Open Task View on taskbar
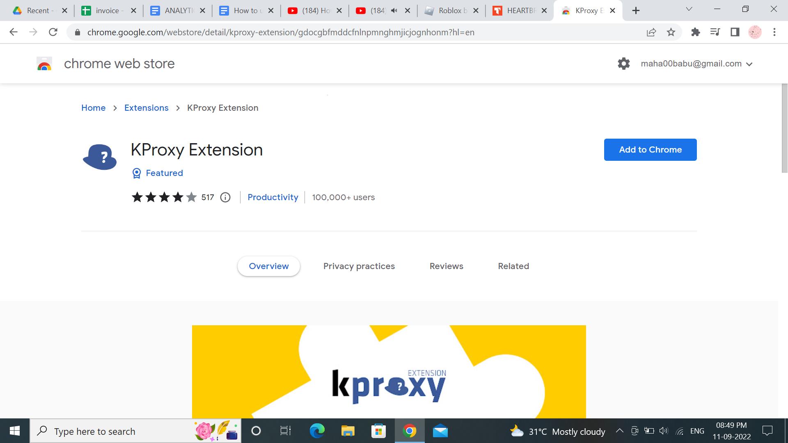This screenshot has height=443, width=788. (x=286, y=431)
